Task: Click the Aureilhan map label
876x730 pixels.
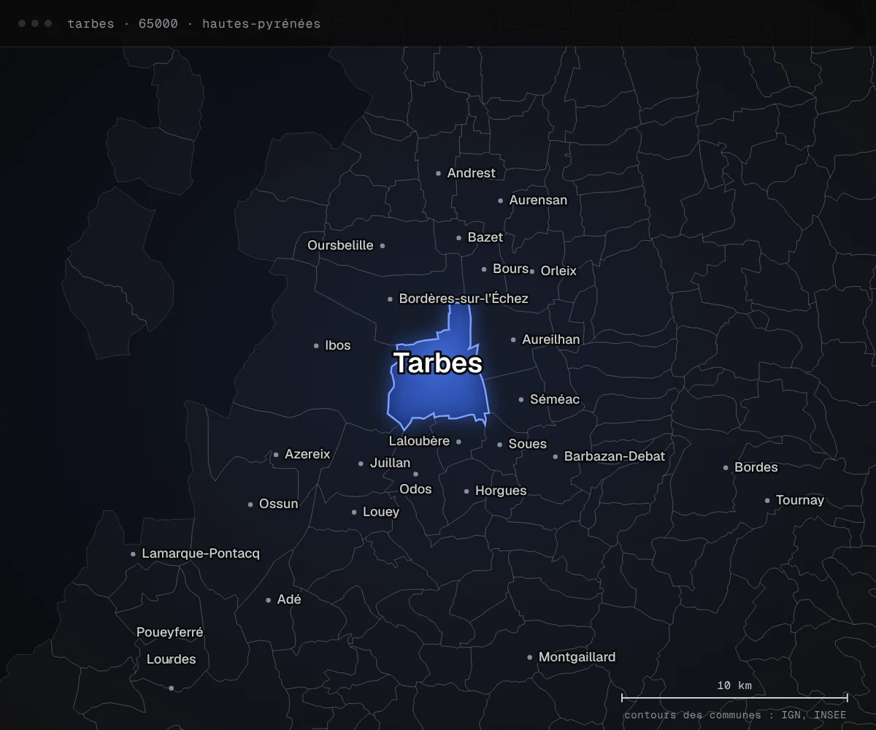Action: point(551,339)
